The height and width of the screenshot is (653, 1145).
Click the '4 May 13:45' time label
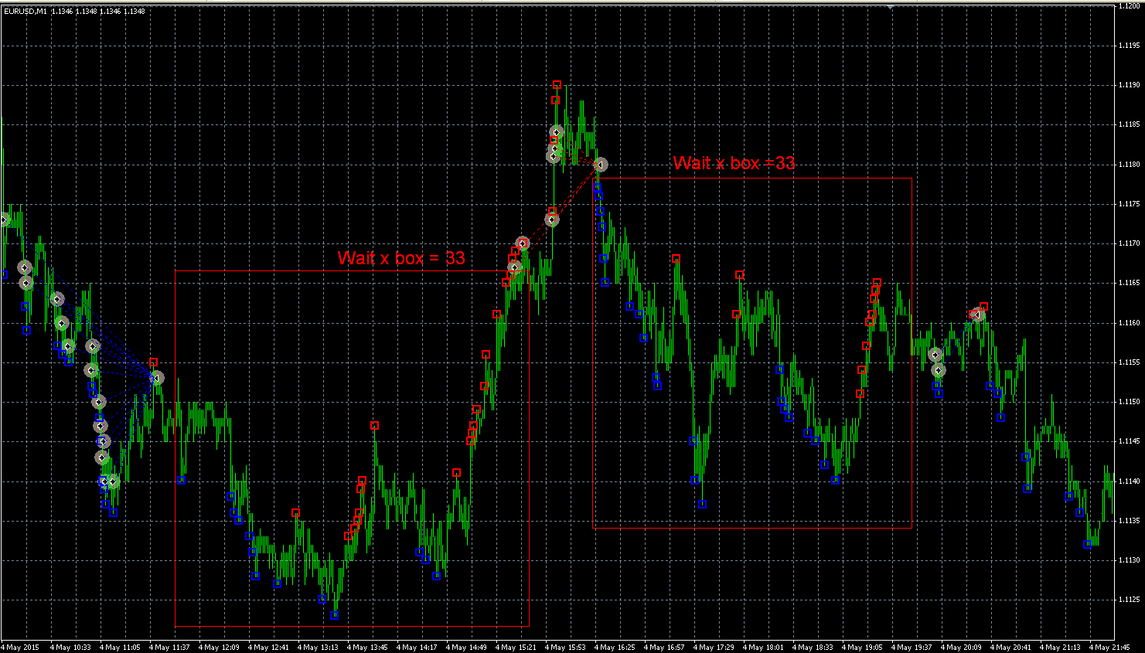367,648
